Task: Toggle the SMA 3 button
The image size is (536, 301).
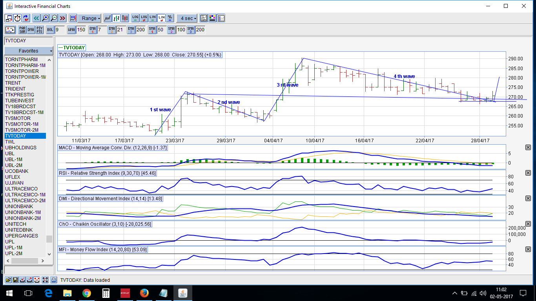Action: tap(191, 30)
